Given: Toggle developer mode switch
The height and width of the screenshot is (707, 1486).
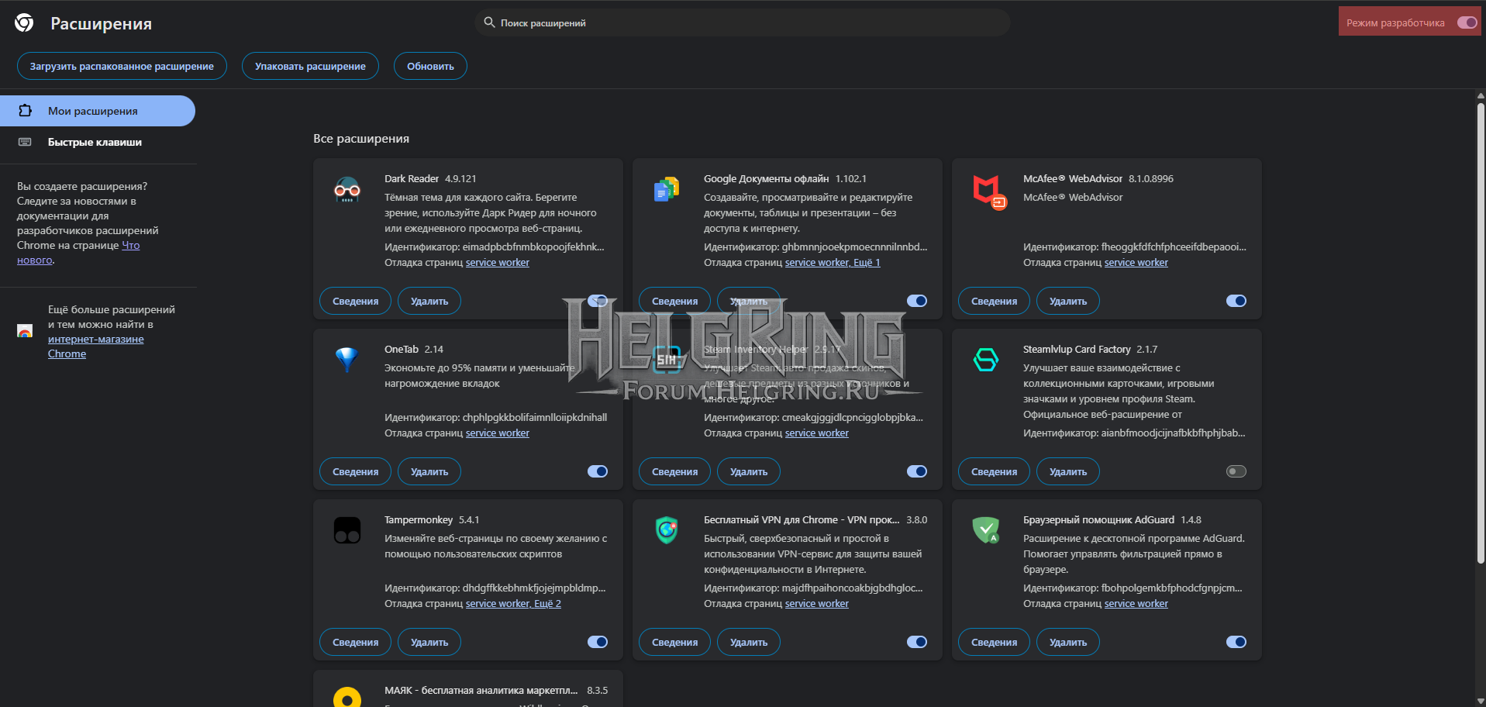Looking at the screenshot, I should click(x=1467, y=22).
